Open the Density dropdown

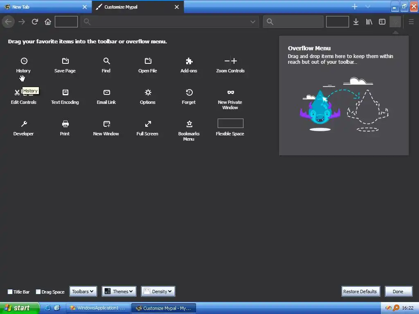(158, 291)
